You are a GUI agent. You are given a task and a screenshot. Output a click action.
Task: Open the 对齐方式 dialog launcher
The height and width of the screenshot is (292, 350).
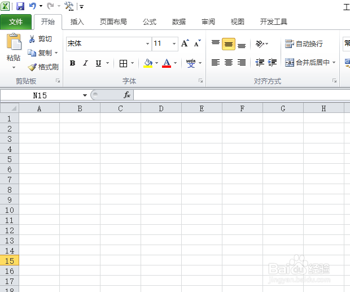[x=334, y=81]
